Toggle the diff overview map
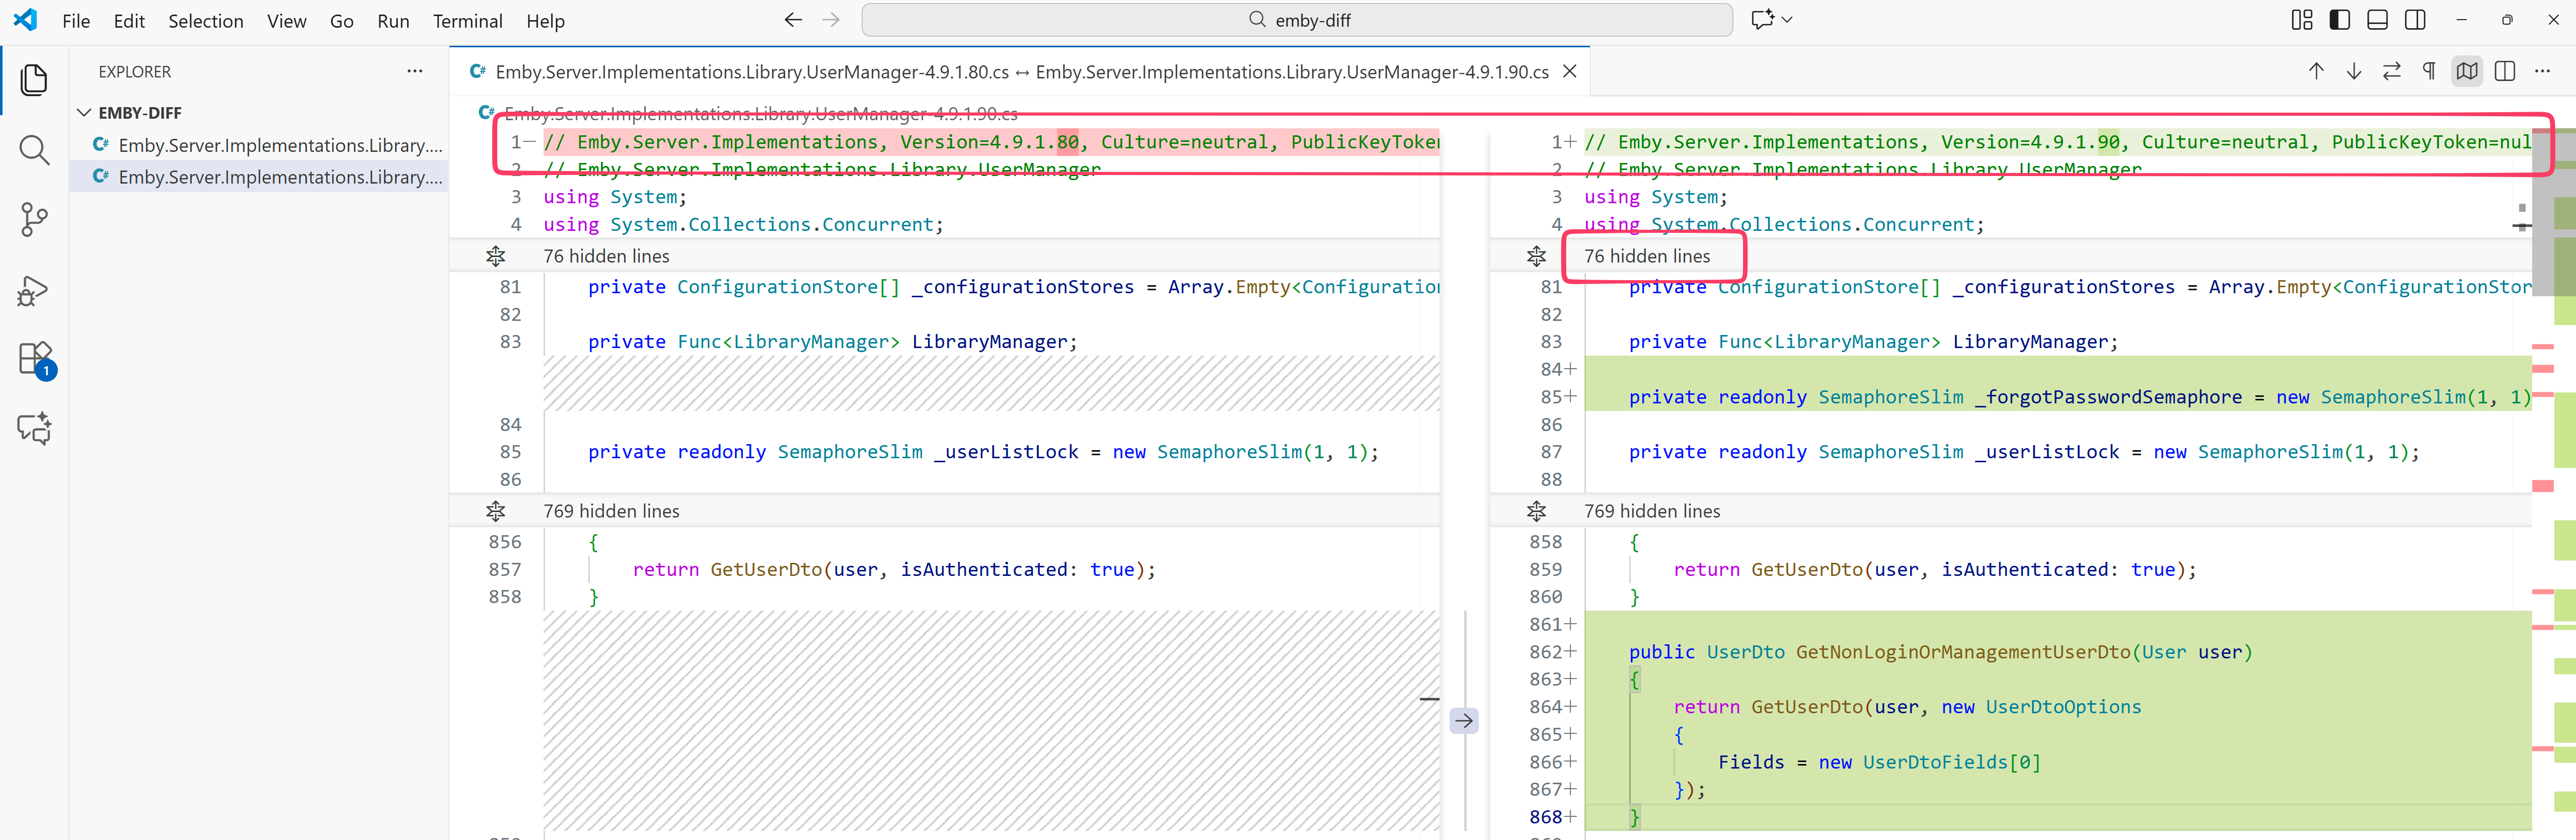The image size is (2576, 840). pos(2467,71)
